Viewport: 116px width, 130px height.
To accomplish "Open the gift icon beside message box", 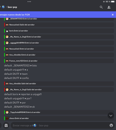I will coord(6,125).
